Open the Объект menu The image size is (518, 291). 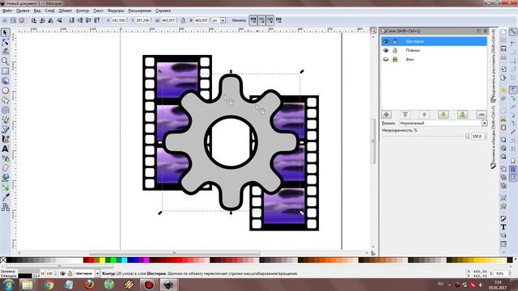(65, 11)
